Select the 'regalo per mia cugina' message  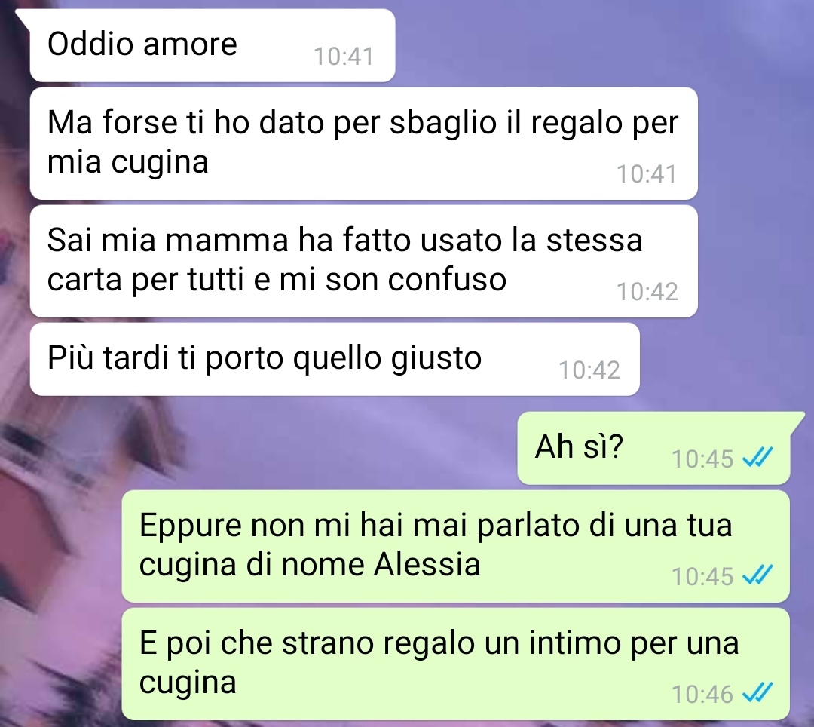(363, 144)
